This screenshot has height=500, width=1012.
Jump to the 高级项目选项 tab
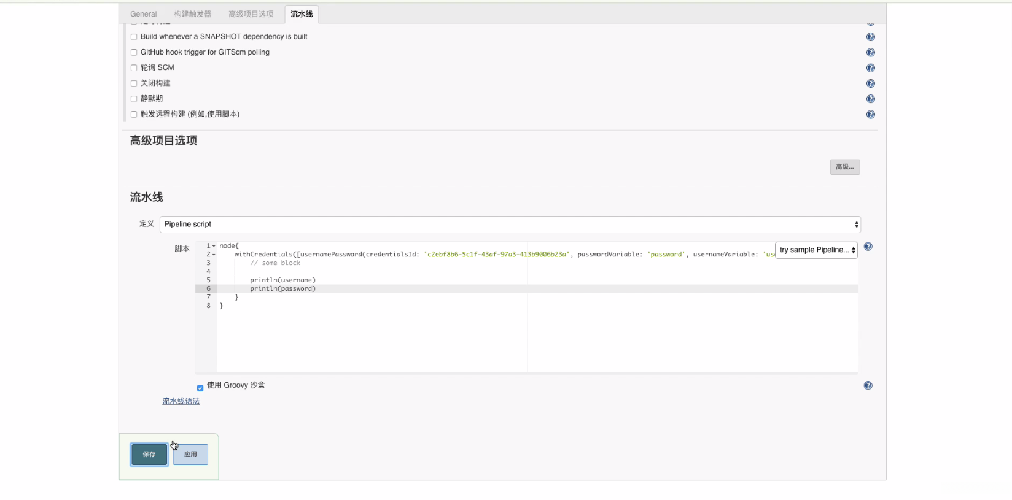(251, 14)
